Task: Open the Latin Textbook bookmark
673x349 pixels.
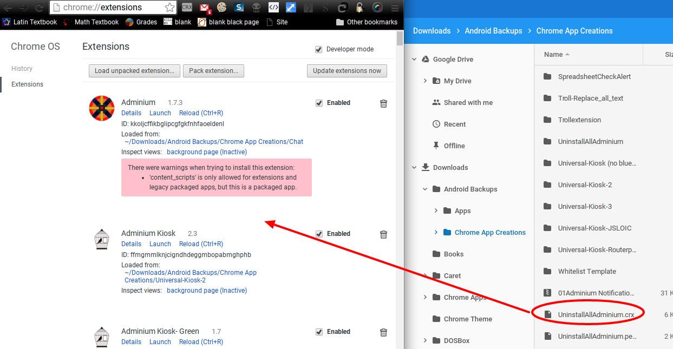Action: (30, 22)
